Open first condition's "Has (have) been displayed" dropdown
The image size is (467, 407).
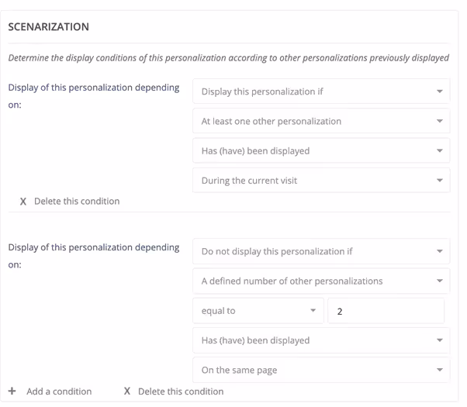tap(320, 151)
